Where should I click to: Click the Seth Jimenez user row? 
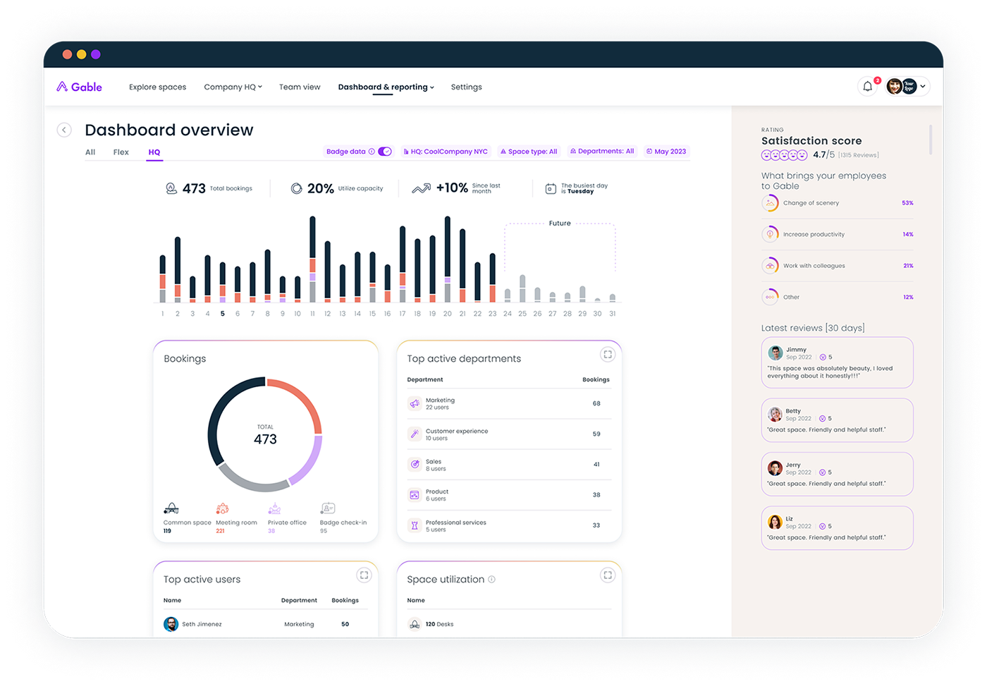[265, 624]
